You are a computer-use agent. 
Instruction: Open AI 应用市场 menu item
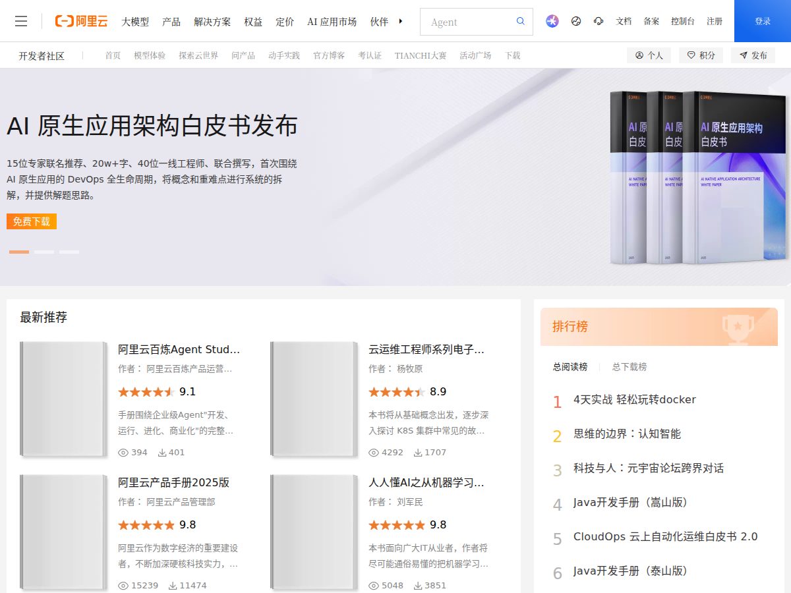click(x=332, y=22)
